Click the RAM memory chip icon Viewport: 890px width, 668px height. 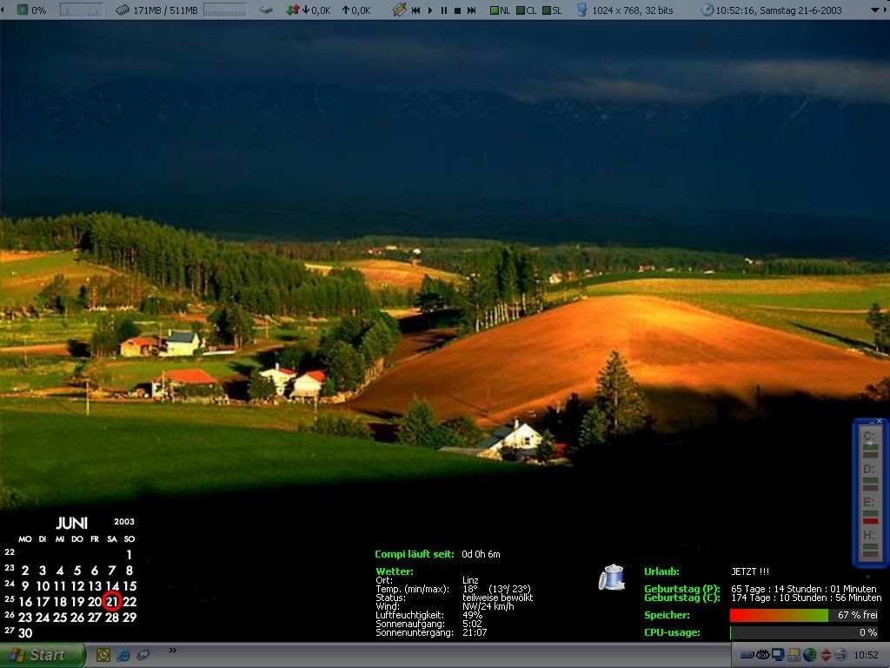click(123, 10)
